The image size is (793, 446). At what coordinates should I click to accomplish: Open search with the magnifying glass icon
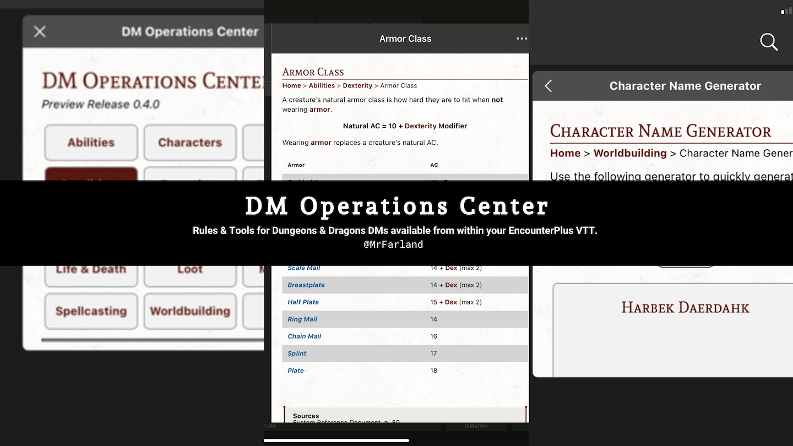(x=769, y=42)
